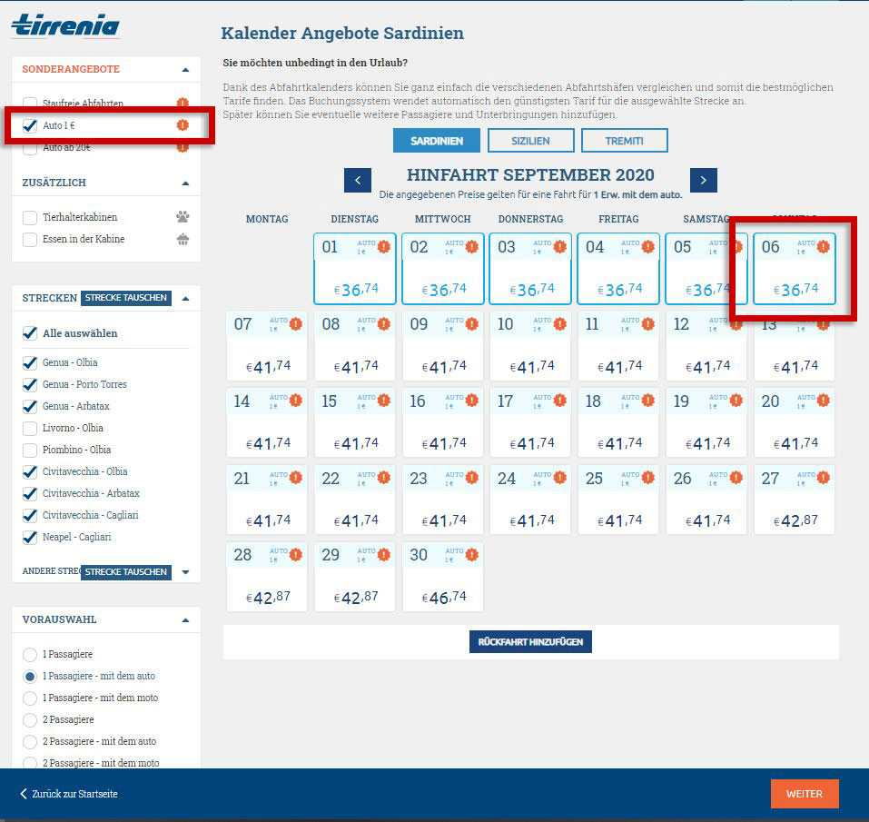Select departure on September 29 for €42,87
This screenshot has width=869, height=822.
(x=355, y=577)
